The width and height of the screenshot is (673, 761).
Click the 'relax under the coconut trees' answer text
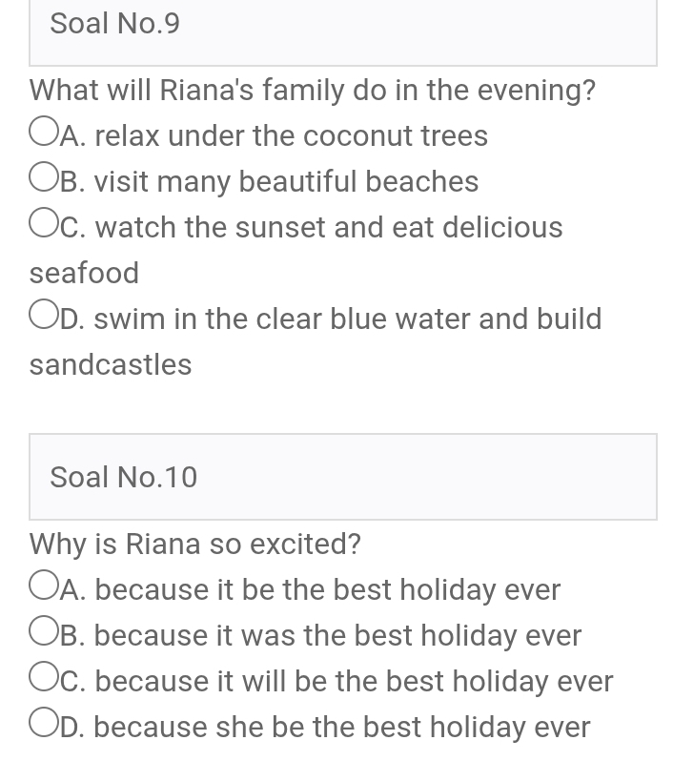pyautogui.click(x=291, y=135)
